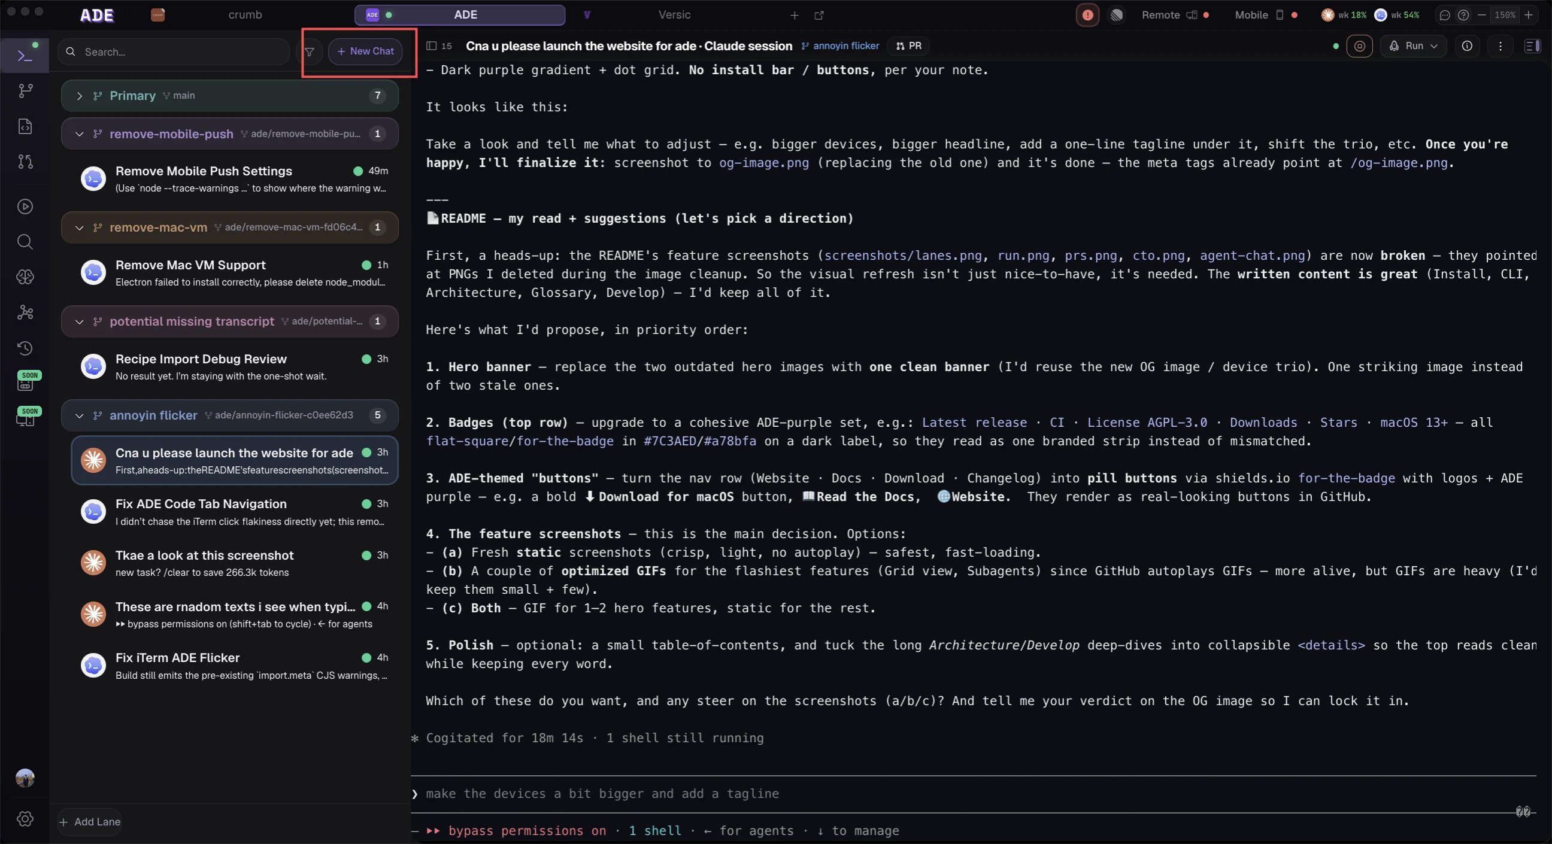Open the Fix ADE Code Tab Navigation chat
This screenshot has width=1552, height=844.
coord(234,512)
